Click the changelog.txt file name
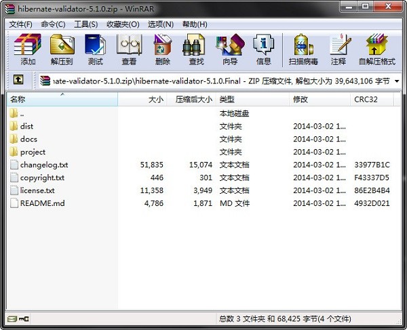Image resolution: width=407 pixels, height=330 pixels. coord(44,165)
